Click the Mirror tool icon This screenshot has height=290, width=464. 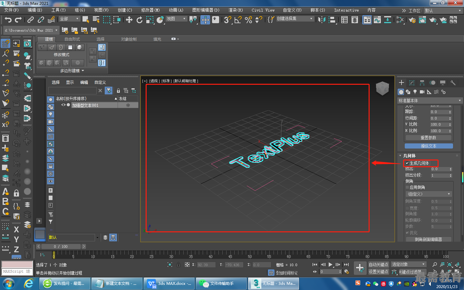pyautogui.click(x=322, y=20)
